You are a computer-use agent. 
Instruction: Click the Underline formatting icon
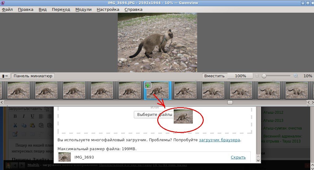pos(32,116)
